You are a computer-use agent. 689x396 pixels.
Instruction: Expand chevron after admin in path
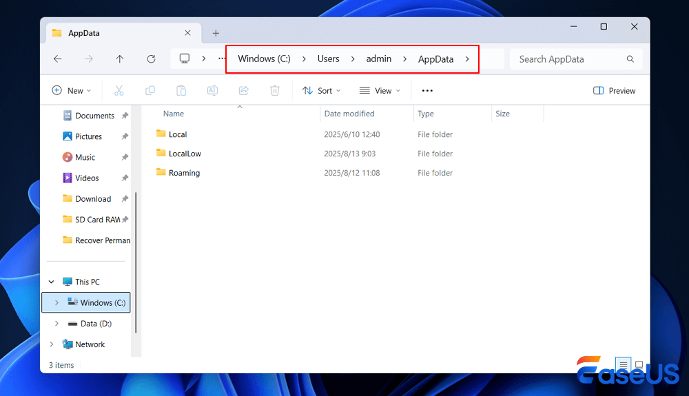[404, 59]
